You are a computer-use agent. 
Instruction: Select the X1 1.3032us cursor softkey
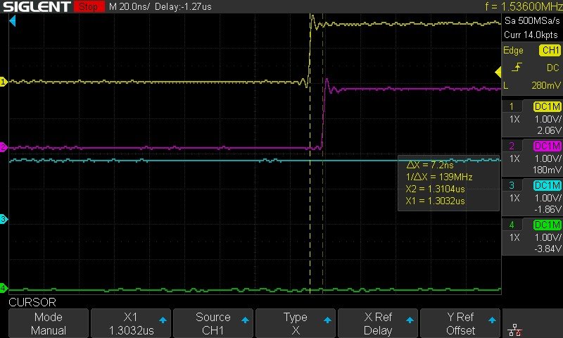point(131,323)
